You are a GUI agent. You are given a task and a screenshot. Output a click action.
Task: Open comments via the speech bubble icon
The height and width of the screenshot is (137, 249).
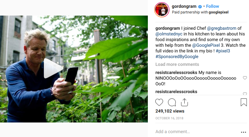point(172,102)
